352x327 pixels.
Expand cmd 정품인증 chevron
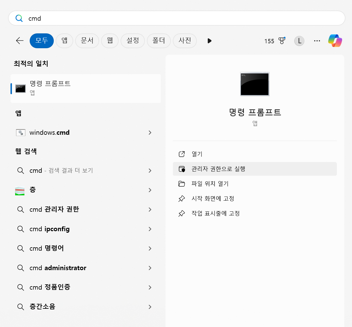pos(150,287)
